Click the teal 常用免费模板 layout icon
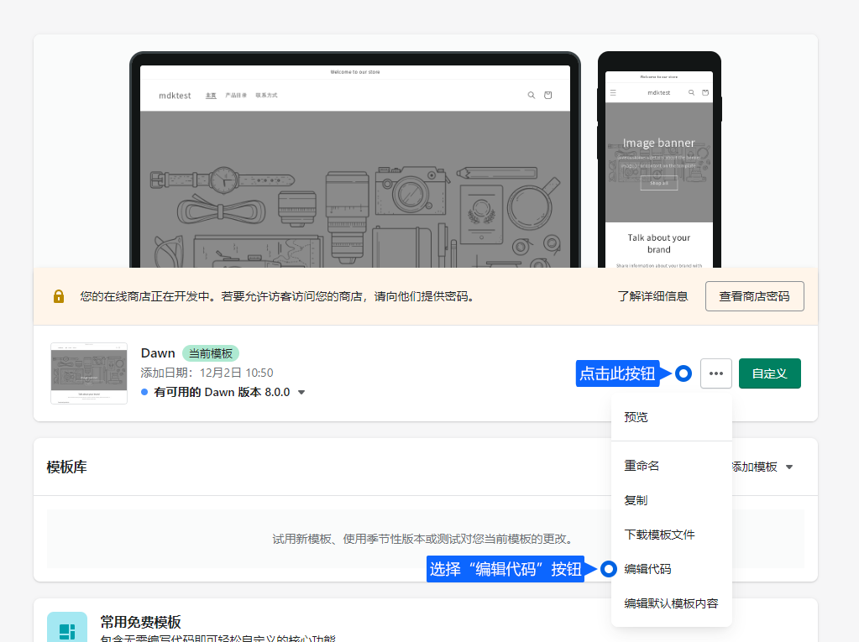This screenshot has height=642, width=859. point(67,629)
